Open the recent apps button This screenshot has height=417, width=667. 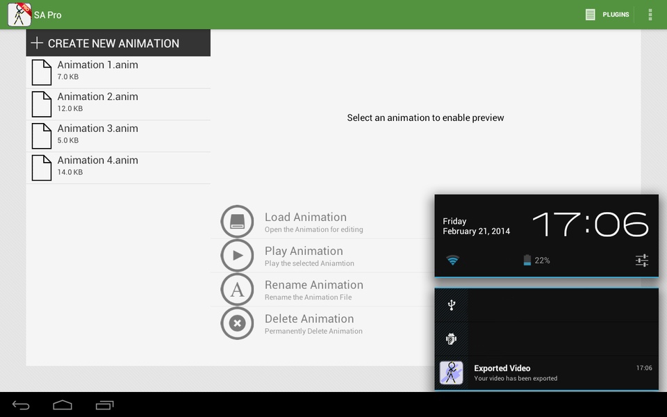click(x=105, y=405)
